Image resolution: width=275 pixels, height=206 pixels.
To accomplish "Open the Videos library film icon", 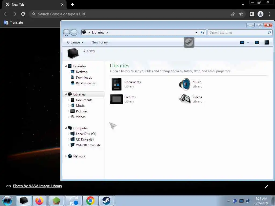I will pyautogui.click(x=185, y=99).
